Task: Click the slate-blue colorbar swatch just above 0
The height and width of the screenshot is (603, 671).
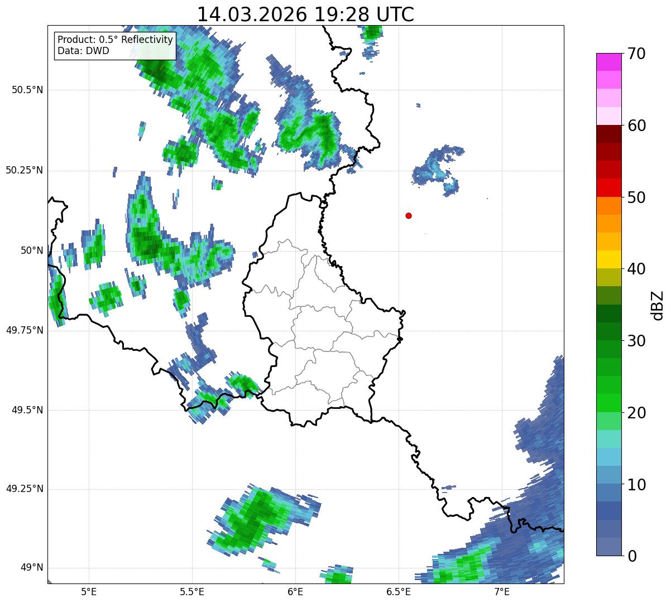Action: coord(608,547)
